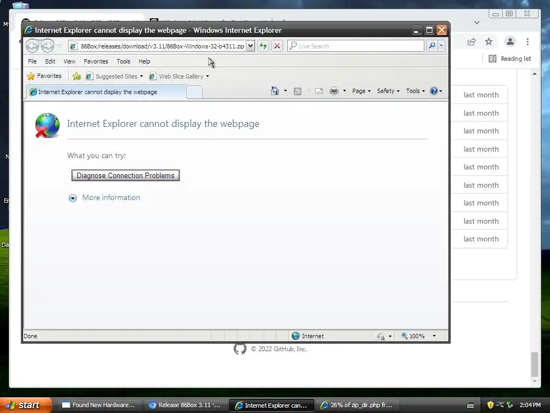550x413 pixels.
Task: Expand the Print options dropdown arrow
Action: coord(344,91)
